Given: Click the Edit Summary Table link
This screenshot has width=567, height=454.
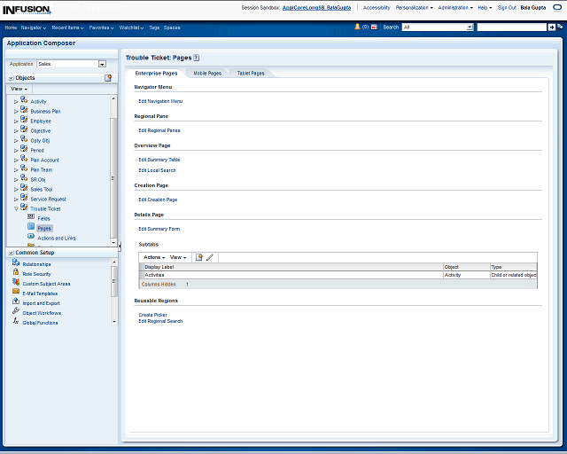Looking at the screenshot, I should (x=159, y=160).
